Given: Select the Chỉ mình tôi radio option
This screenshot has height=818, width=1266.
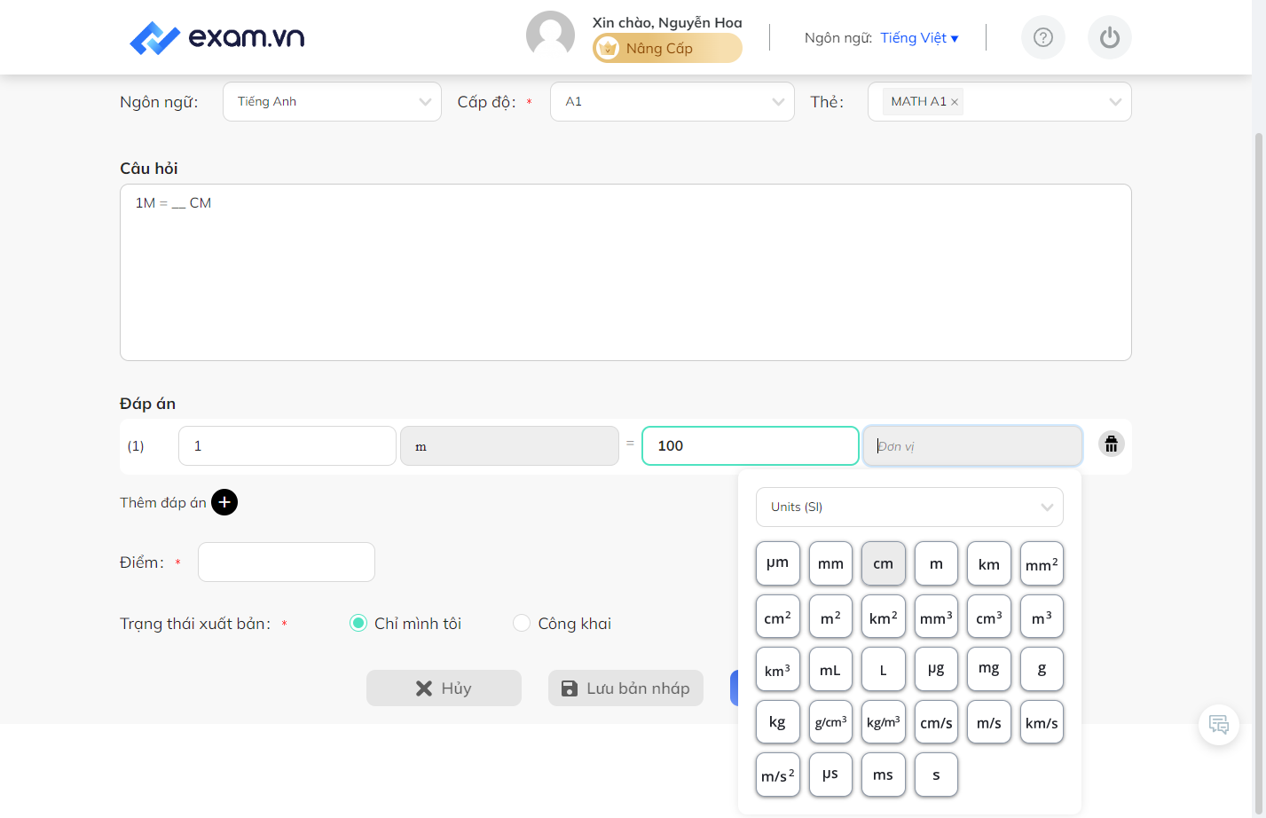Looking at the screenshot, I should (358, 623).
